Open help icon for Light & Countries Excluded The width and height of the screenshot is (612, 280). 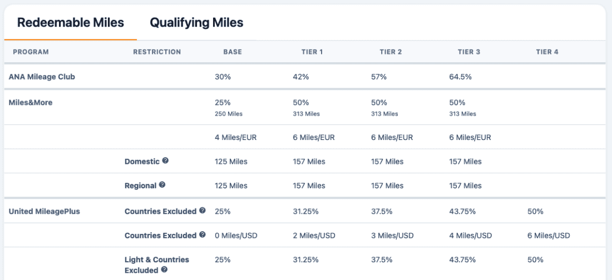click(x=164, y=269)
